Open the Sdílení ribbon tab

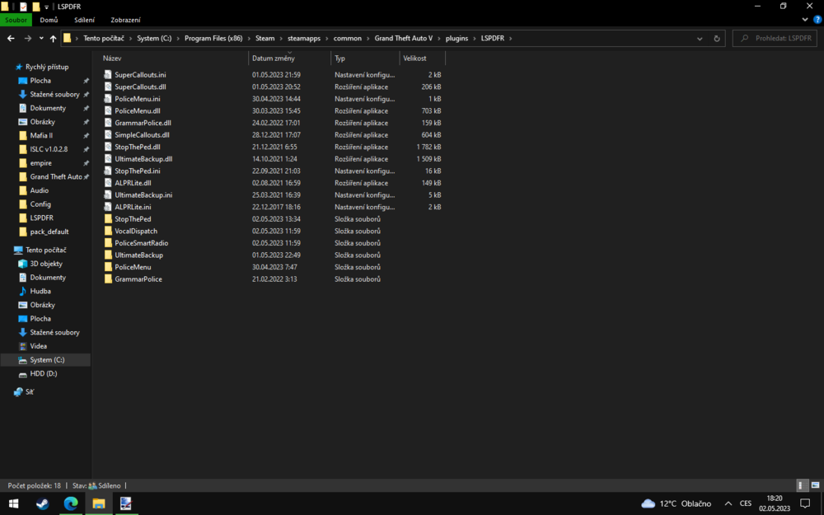(x=85, y=20)
